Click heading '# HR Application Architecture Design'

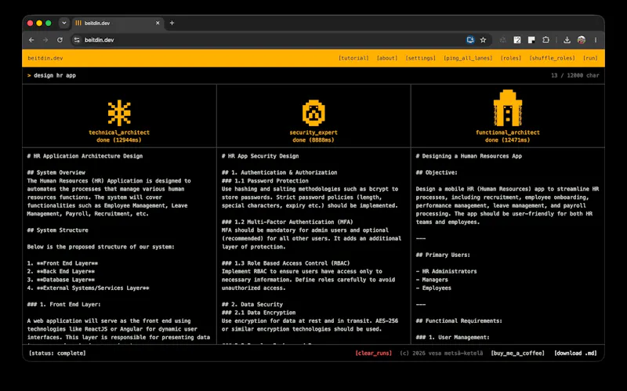coord(85,156)
